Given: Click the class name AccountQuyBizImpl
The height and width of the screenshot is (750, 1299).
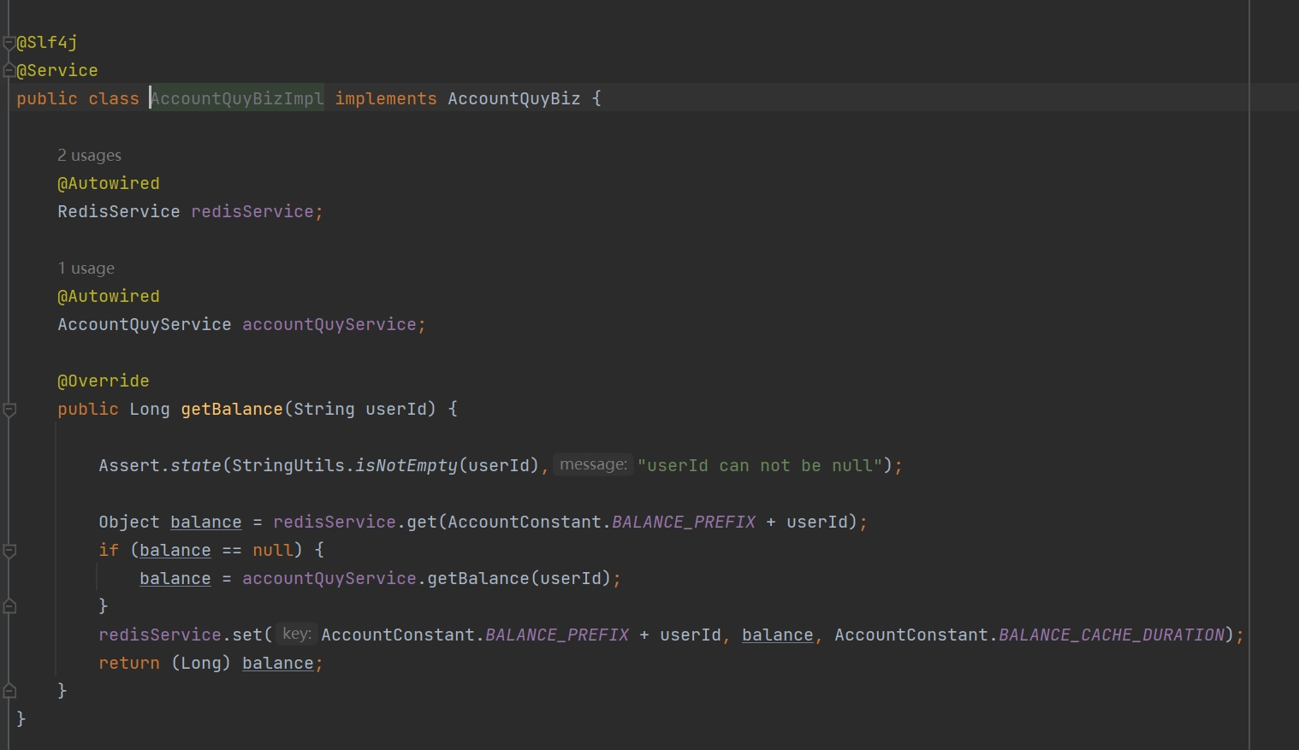Looking at the screenshot, I should tap(237, 99).
